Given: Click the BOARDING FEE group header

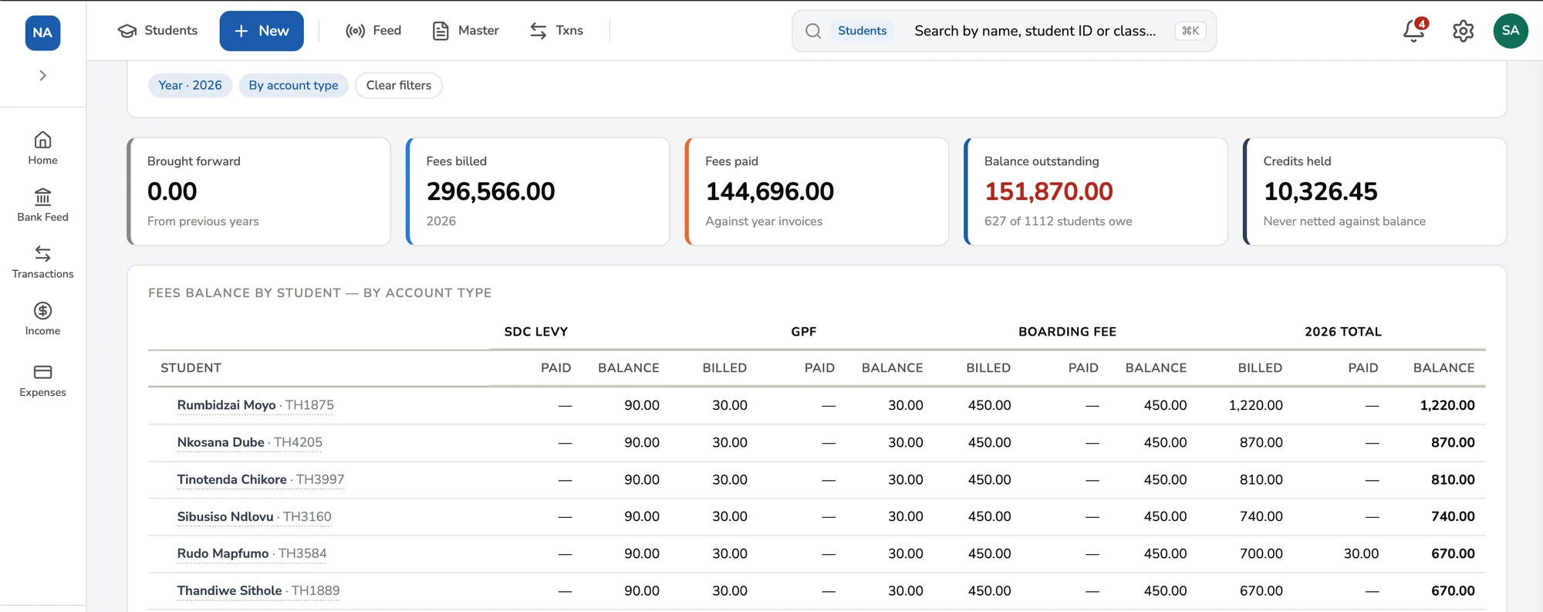Looking at the screenshot, I should click(x=1068, y=332).
